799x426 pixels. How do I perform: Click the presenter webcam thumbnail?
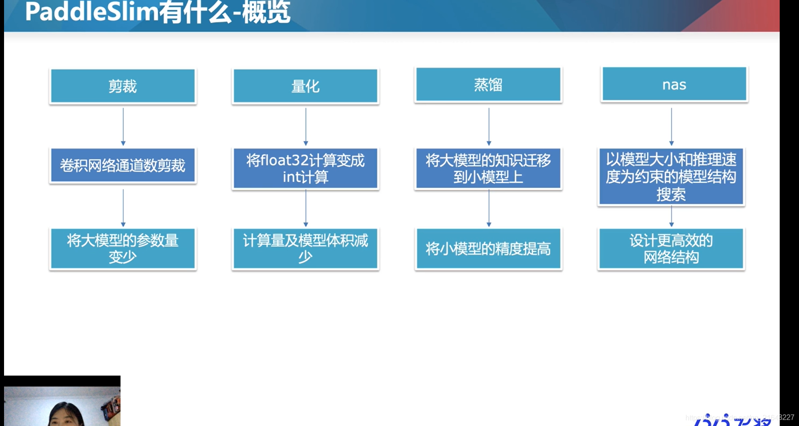pyautogui.click(x=62, y=401)
